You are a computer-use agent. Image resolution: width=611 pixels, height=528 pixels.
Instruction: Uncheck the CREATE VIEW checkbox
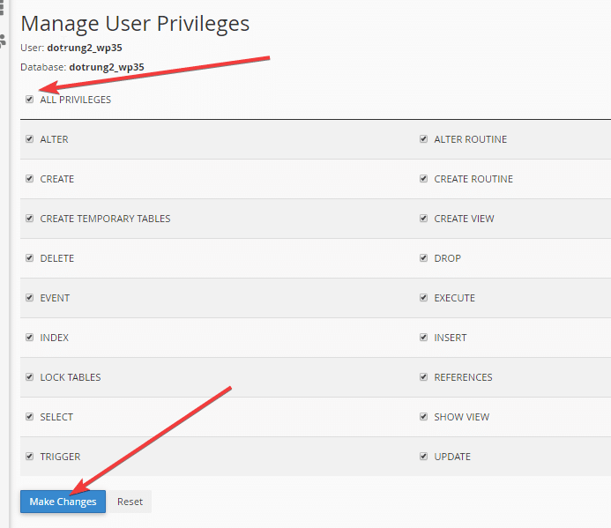[424, 219]
